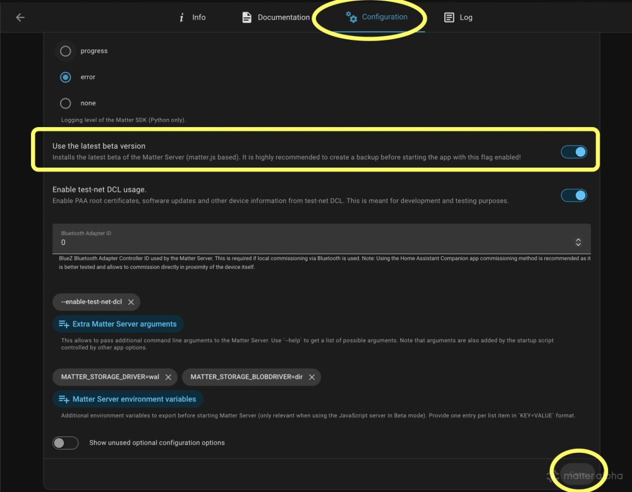Add Extra Matter Server arguments

[118, 323]
